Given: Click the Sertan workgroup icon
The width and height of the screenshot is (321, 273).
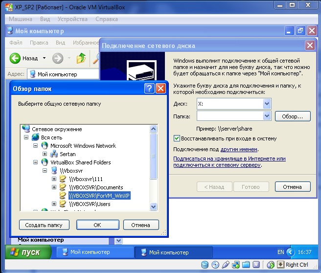Looking at the screenshot, I should click(54, 154).
